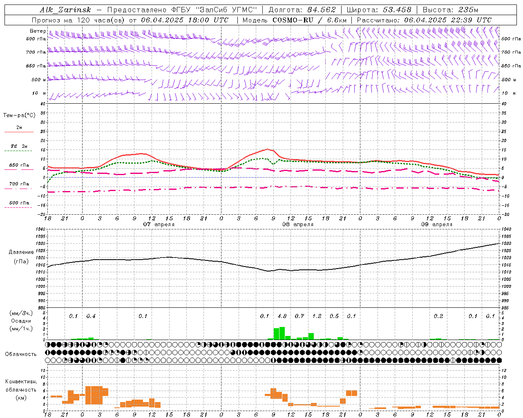Click the 700 гПа temperature legend entry
Viewport: 523px width, 418px height.
click(19, 184)
